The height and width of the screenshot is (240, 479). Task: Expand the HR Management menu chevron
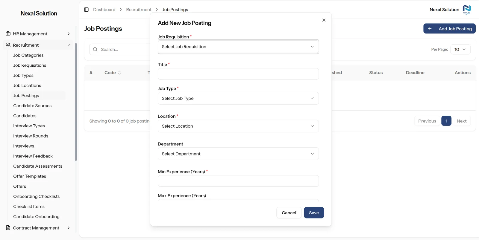tap(69, 33)
